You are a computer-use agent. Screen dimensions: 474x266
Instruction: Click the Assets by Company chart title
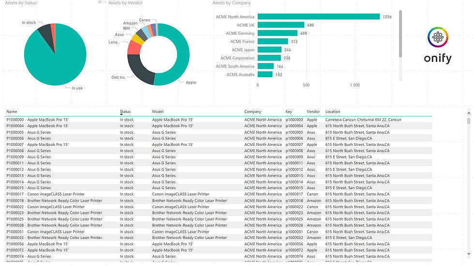[x=232, y=3]
